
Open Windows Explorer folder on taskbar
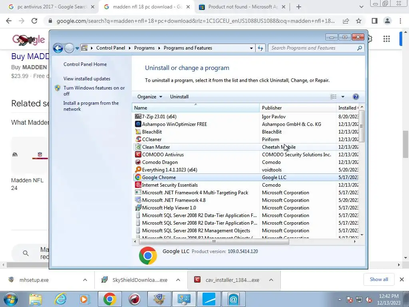[x=36, y=299]
